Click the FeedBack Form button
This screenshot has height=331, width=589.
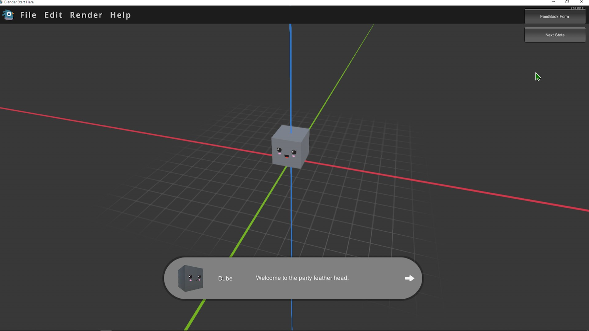tap(555, 17)
